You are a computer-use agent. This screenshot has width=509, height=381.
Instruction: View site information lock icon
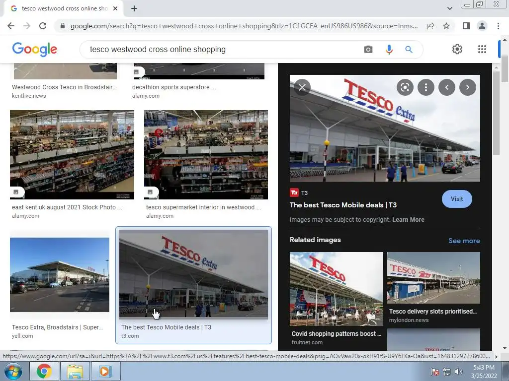tap(63, 26)
